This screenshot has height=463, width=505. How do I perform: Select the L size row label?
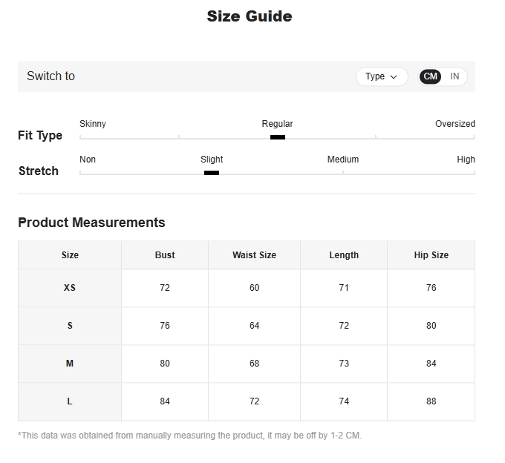(x=70, y=401)
